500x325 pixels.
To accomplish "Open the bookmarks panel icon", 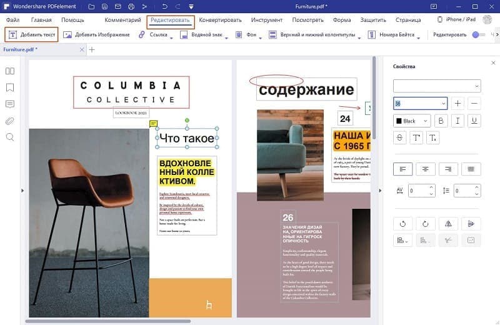I will [x=10, y=87].
